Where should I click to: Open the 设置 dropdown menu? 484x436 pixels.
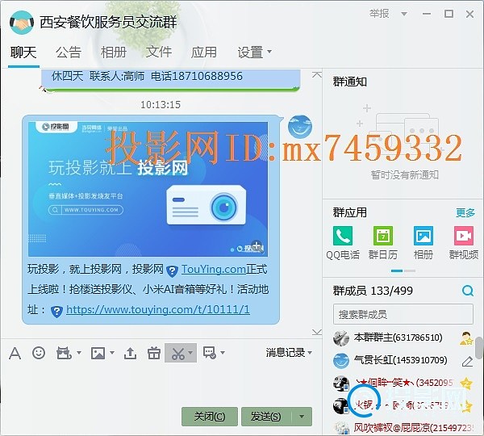[255, 52]
